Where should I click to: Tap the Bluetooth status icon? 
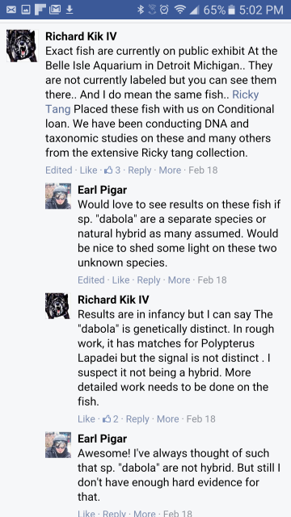pyautogui.click(x=141, y=10)
